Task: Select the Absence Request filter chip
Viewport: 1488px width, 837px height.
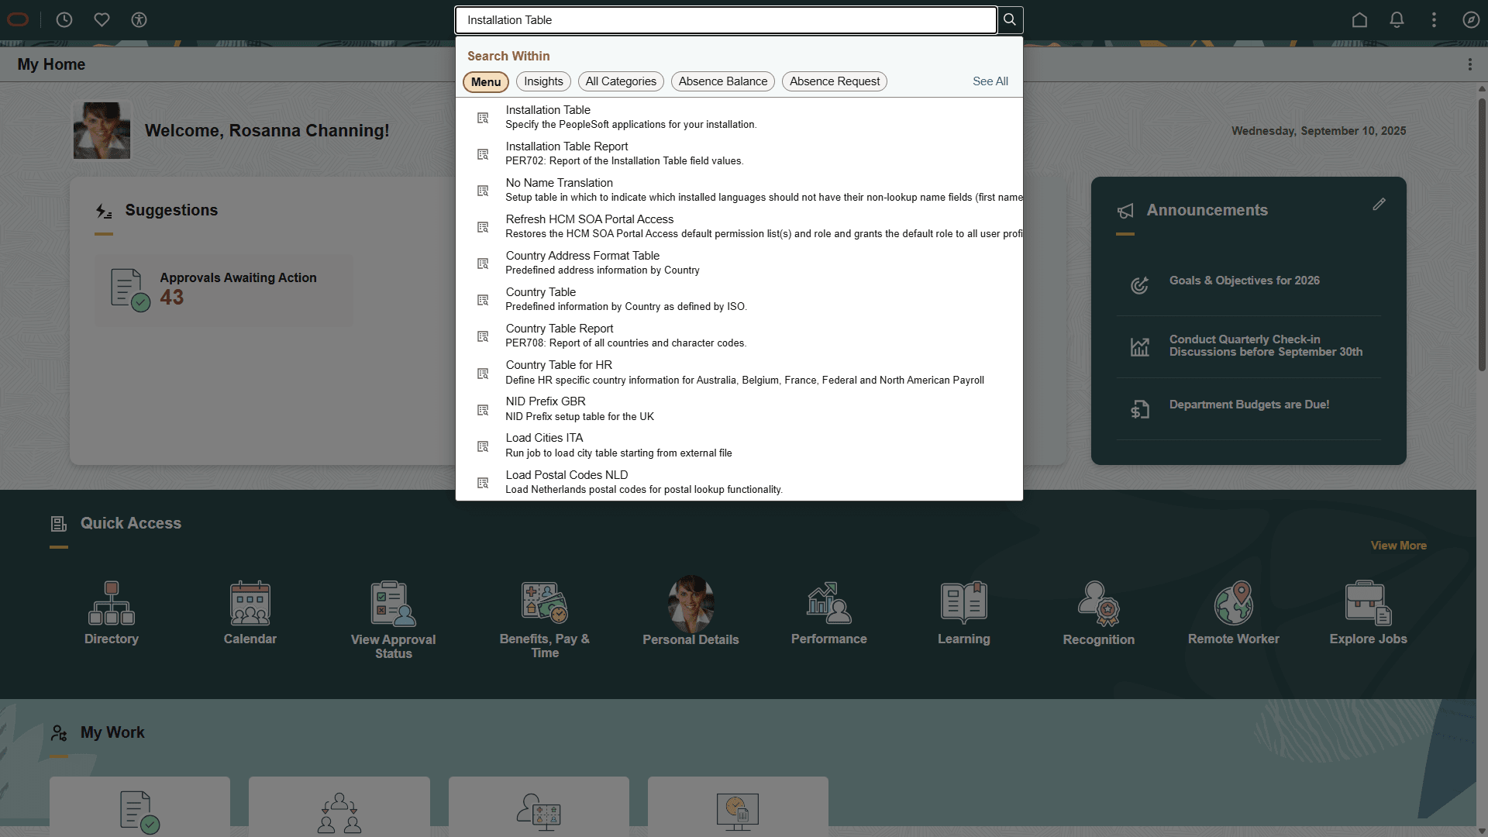Action: (x=835, y=81)
